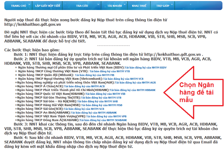Download the NHTM SCB registration form

pos(84,109)
